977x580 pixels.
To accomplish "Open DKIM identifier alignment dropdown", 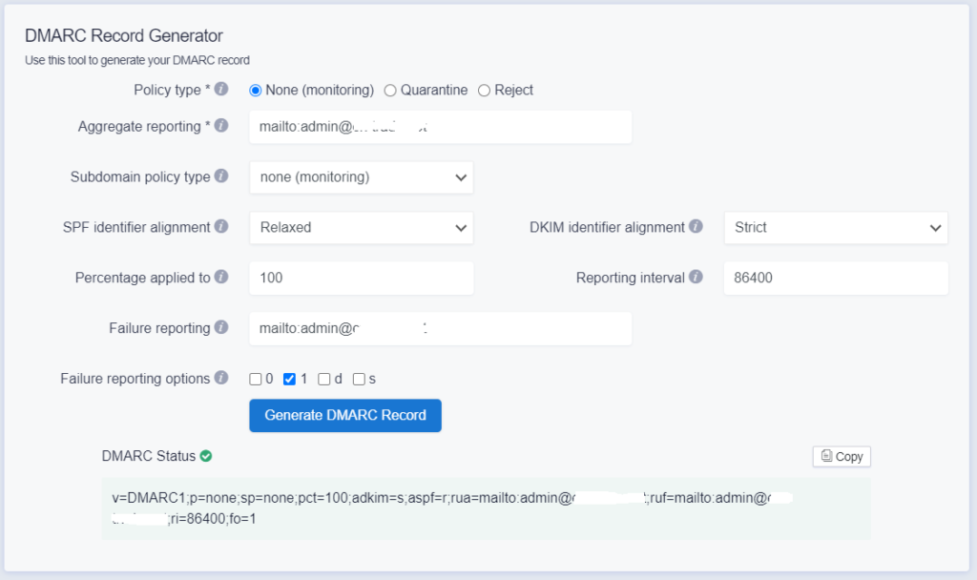I will (835, 228).
